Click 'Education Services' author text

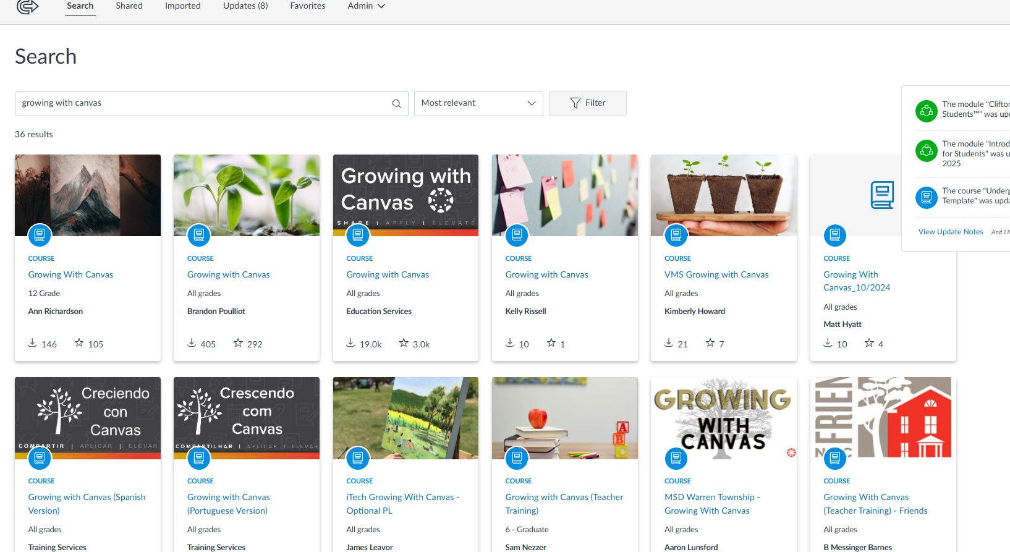[379, 312]
